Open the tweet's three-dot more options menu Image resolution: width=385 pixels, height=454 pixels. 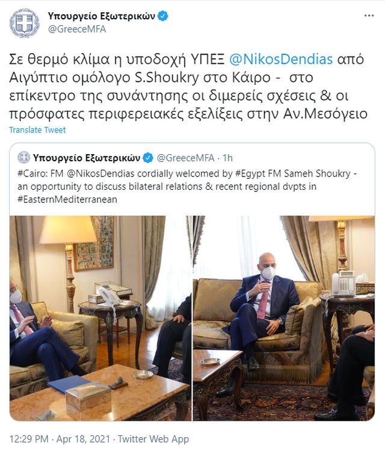(x=369, y=16)
